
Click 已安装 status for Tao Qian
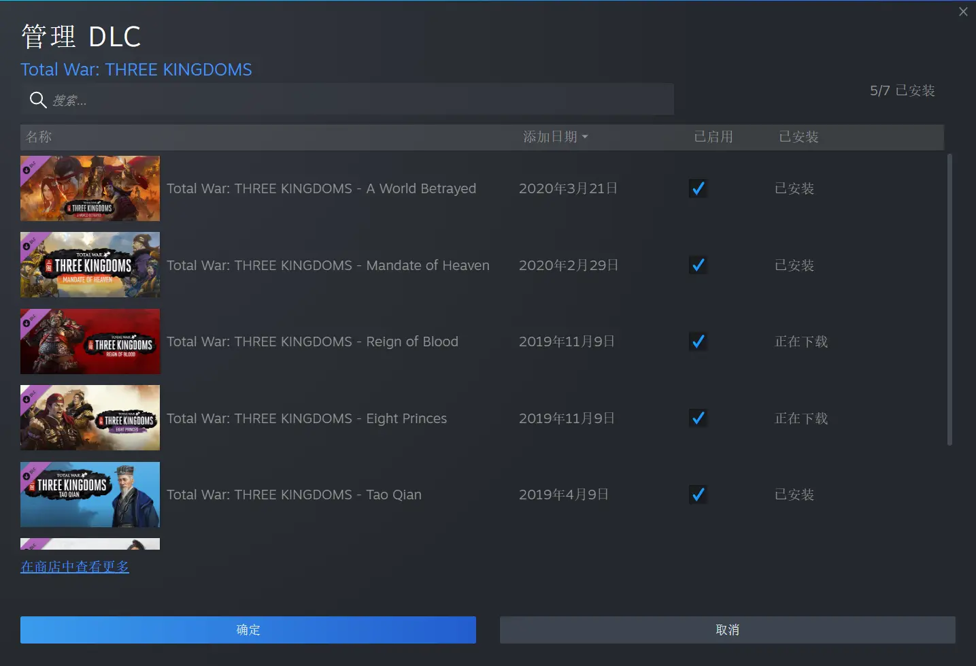click(x=794, y=495)
